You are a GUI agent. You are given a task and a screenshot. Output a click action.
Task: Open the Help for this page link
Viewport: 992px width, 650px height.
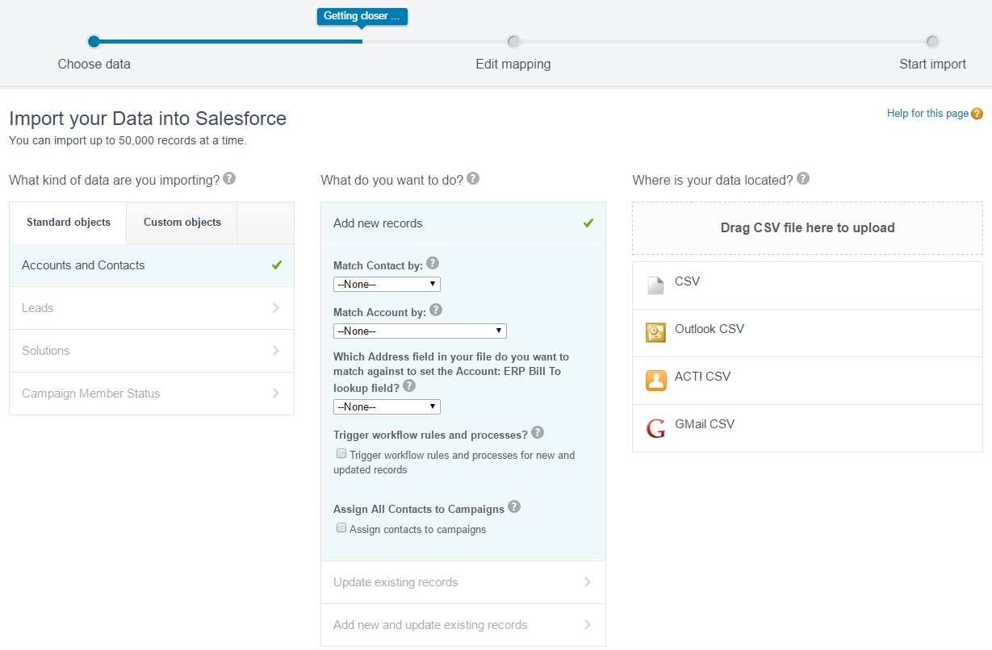pyautogui.click(x=927, y=114)
